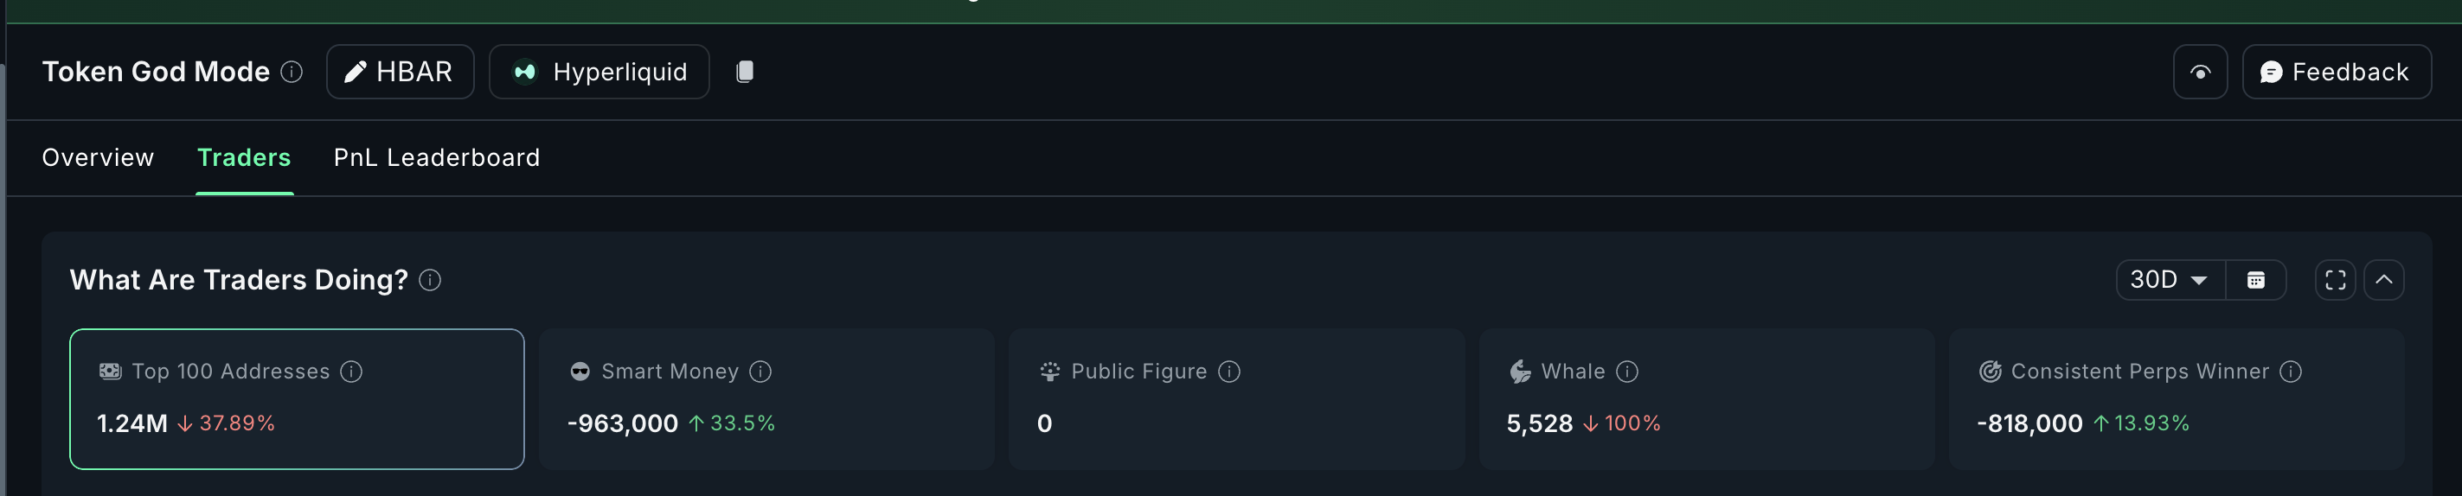
Task: Open the PnL Leaderboard tab
Action: click(x=437, y=157)
